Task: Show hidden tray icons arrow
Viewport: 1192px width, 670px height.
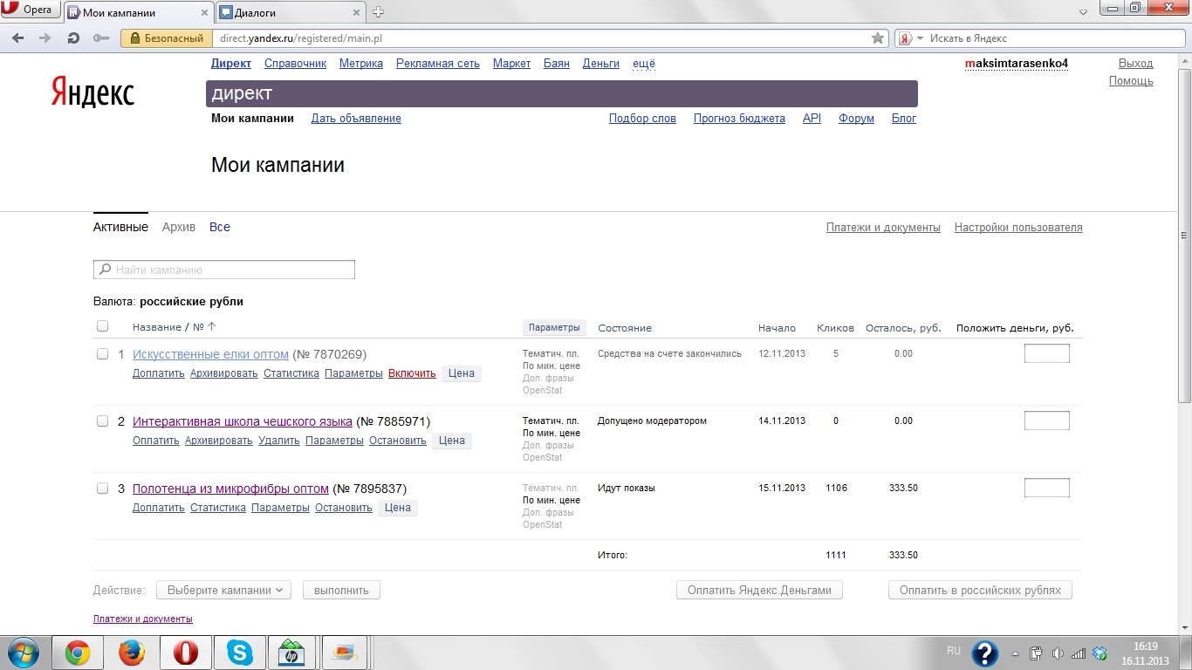Action: coord(1015,653)
